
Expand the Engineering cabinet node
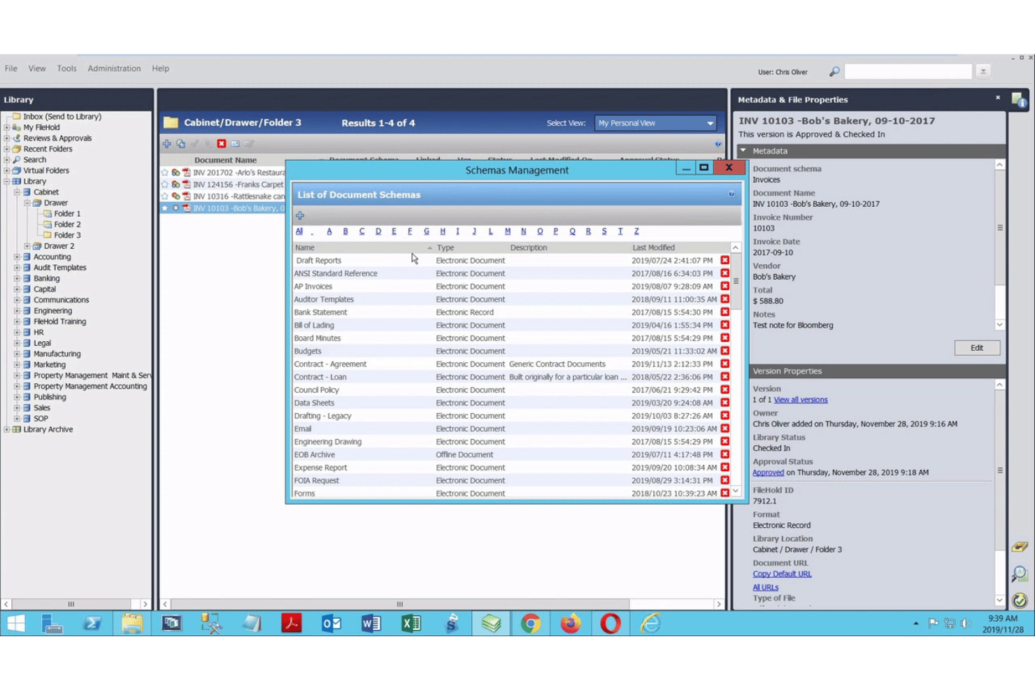(17, 310)
